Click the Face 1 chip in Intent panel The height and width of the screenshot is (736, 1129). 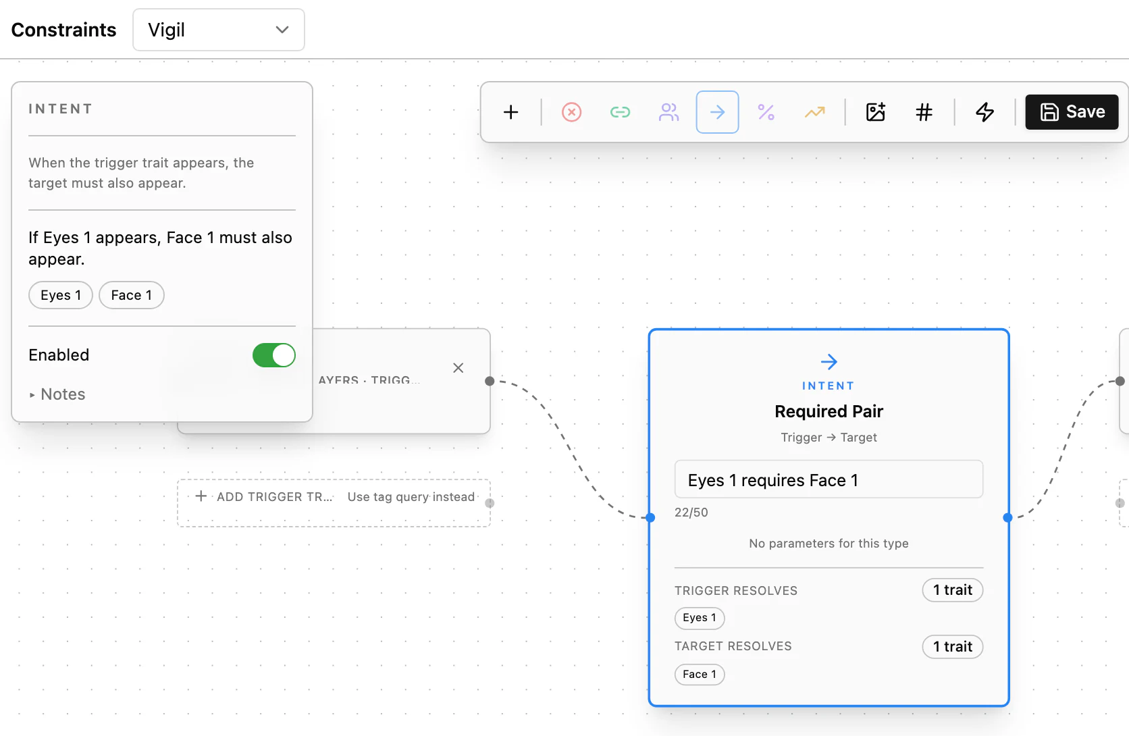click(132, 295)
